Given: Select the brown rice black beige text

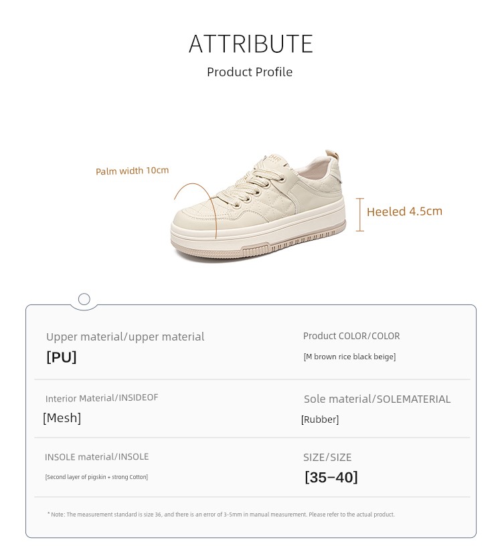Looking at the screenshot, I should point(349,357).
